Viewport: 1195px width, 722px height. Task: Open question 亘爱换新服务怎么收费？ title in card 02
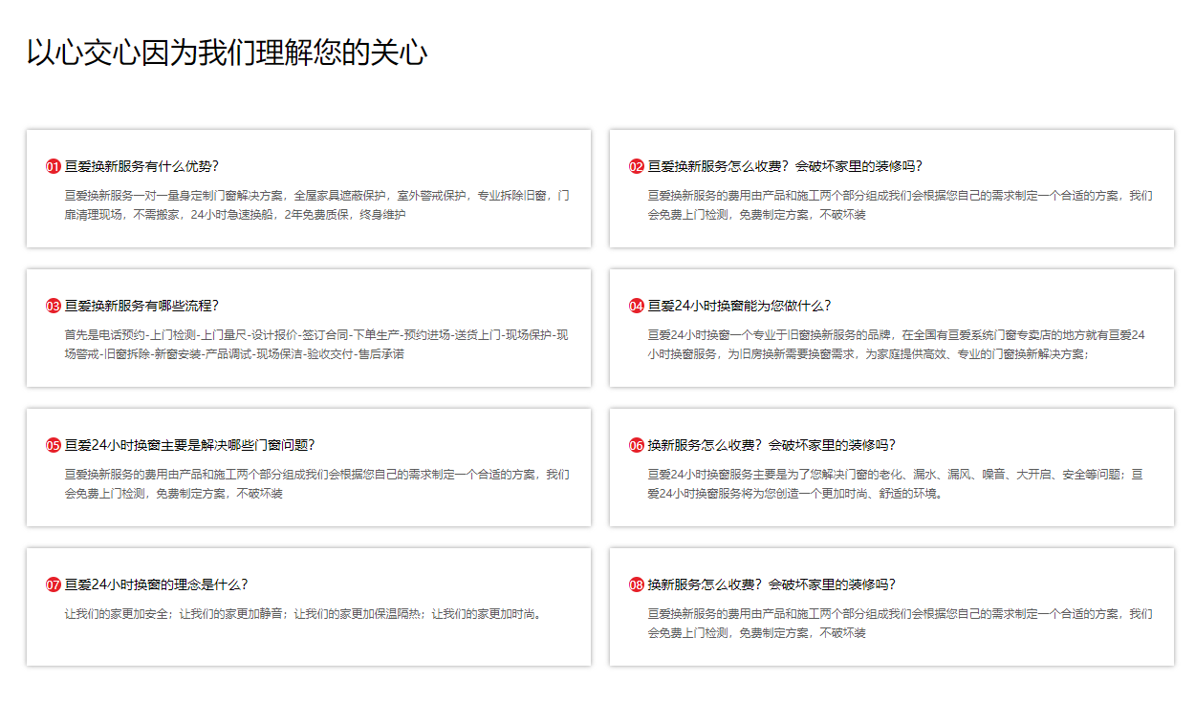click(x=785, y=166)
